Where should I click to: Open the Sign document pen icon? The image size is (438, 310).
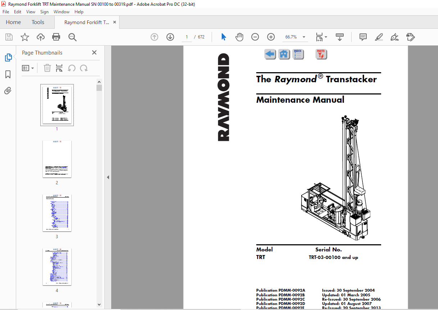(395, 37)
